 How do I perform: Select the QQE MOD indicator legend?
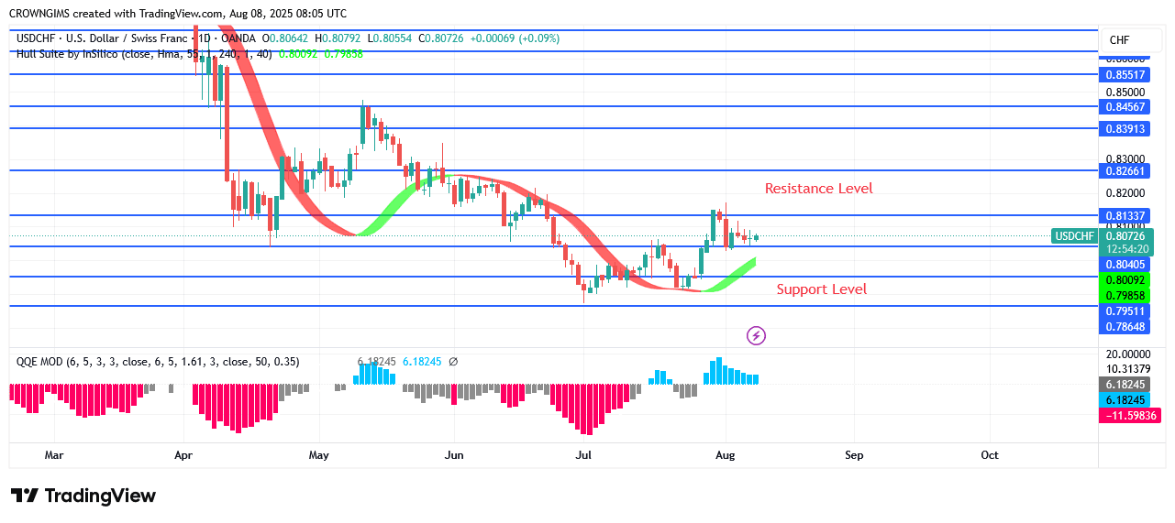(x=158, y=362)
